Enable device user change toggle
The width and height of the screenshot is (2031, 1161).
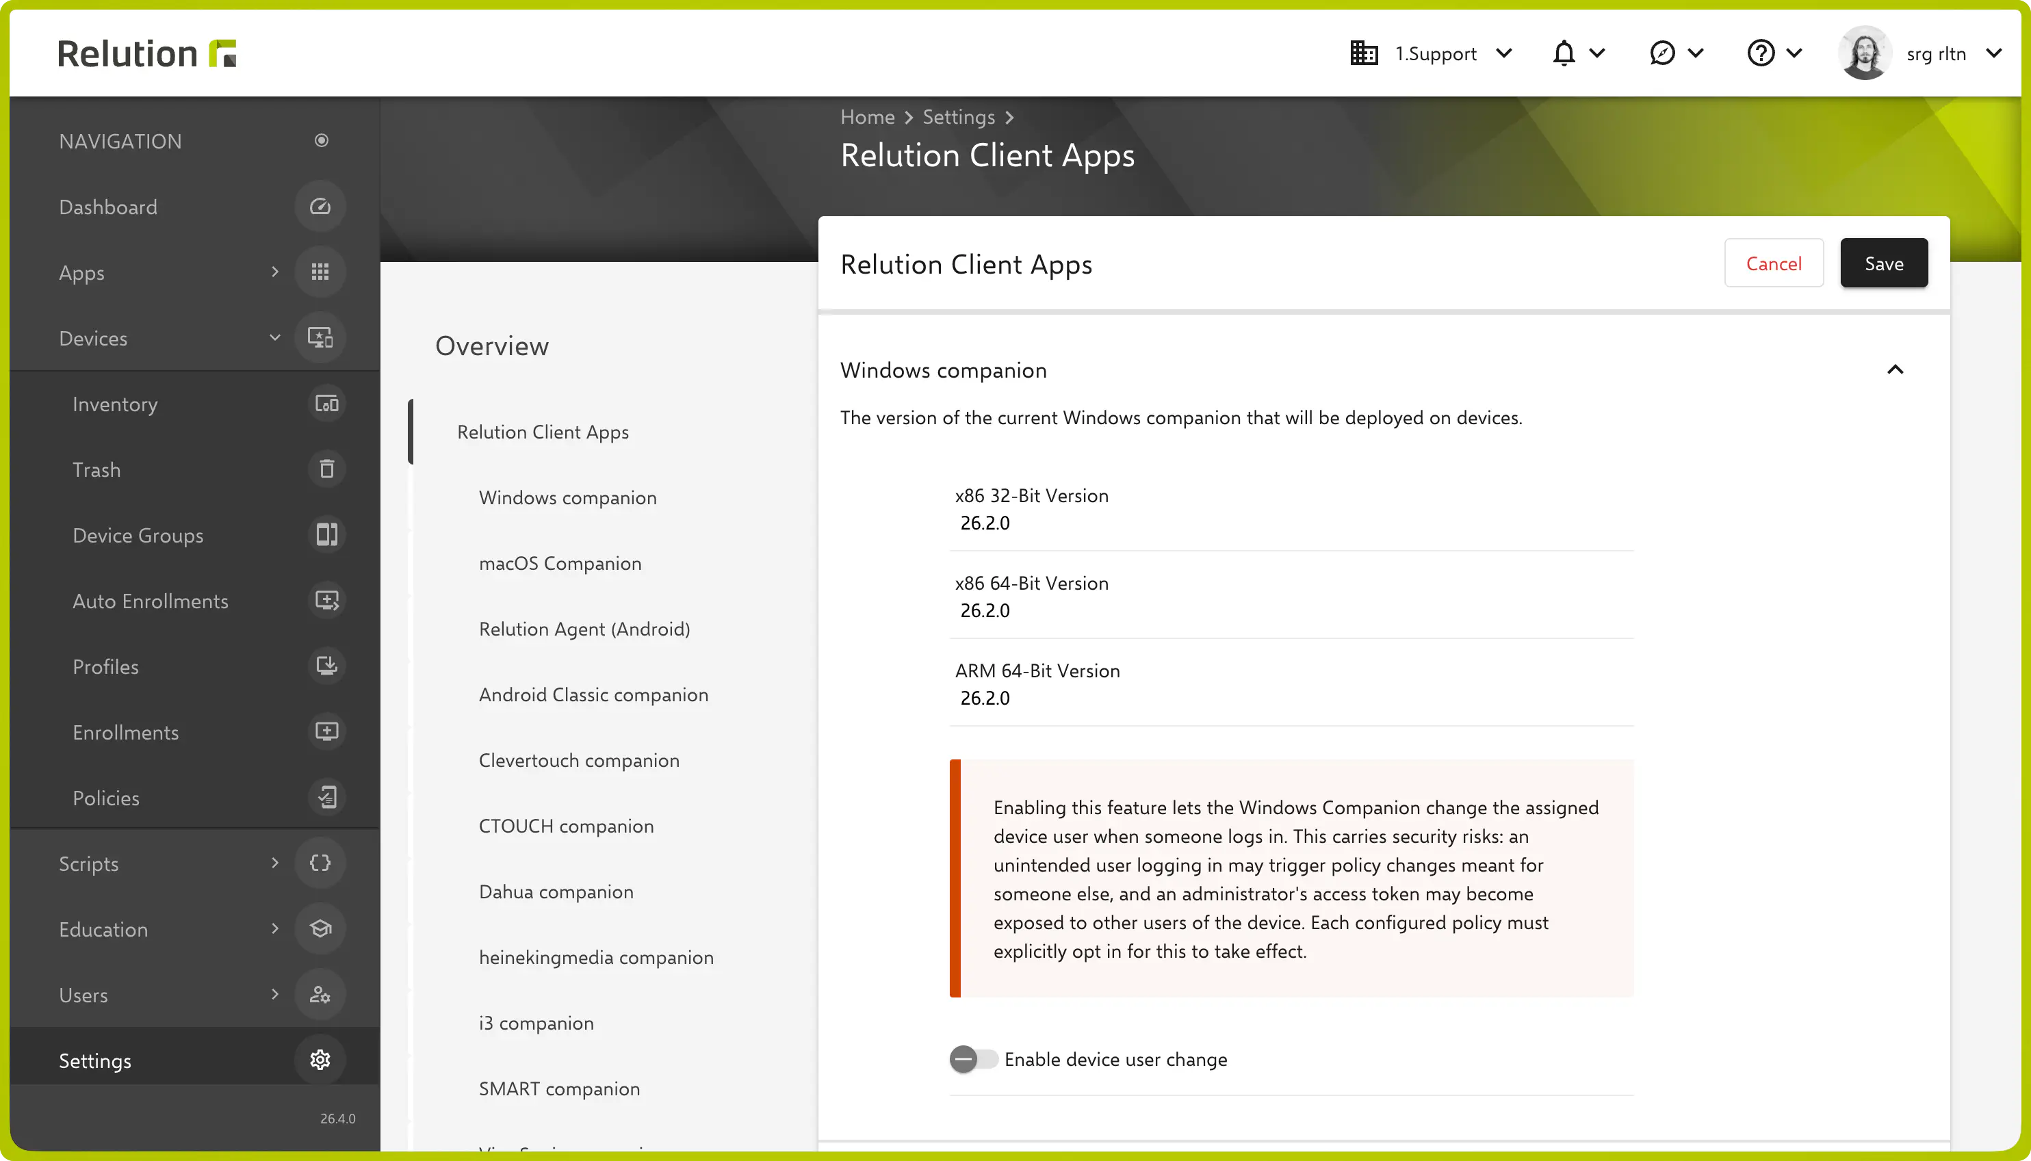point(973,1059)
